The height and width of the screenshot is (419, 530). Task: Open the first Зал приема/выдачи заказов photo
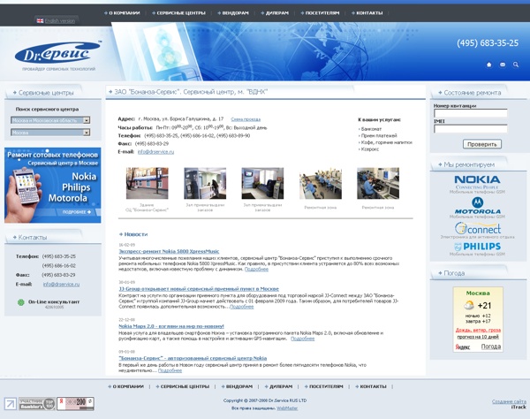point(205,183)
